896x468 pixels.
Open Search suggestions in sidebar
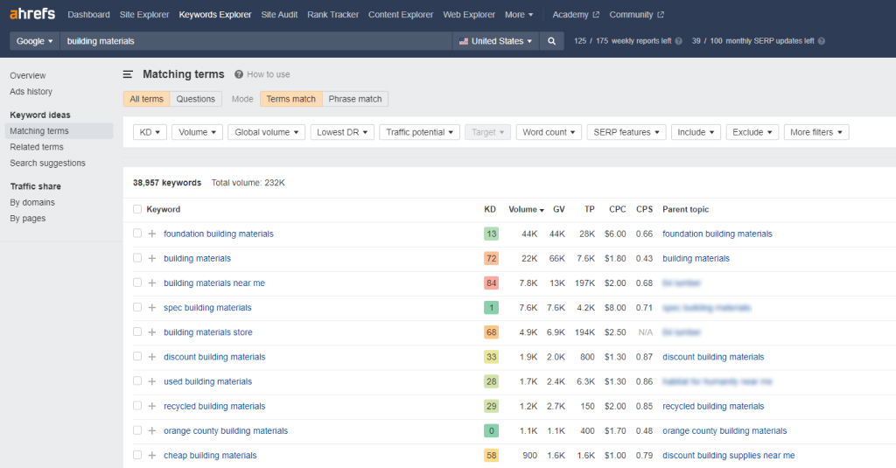47,163
